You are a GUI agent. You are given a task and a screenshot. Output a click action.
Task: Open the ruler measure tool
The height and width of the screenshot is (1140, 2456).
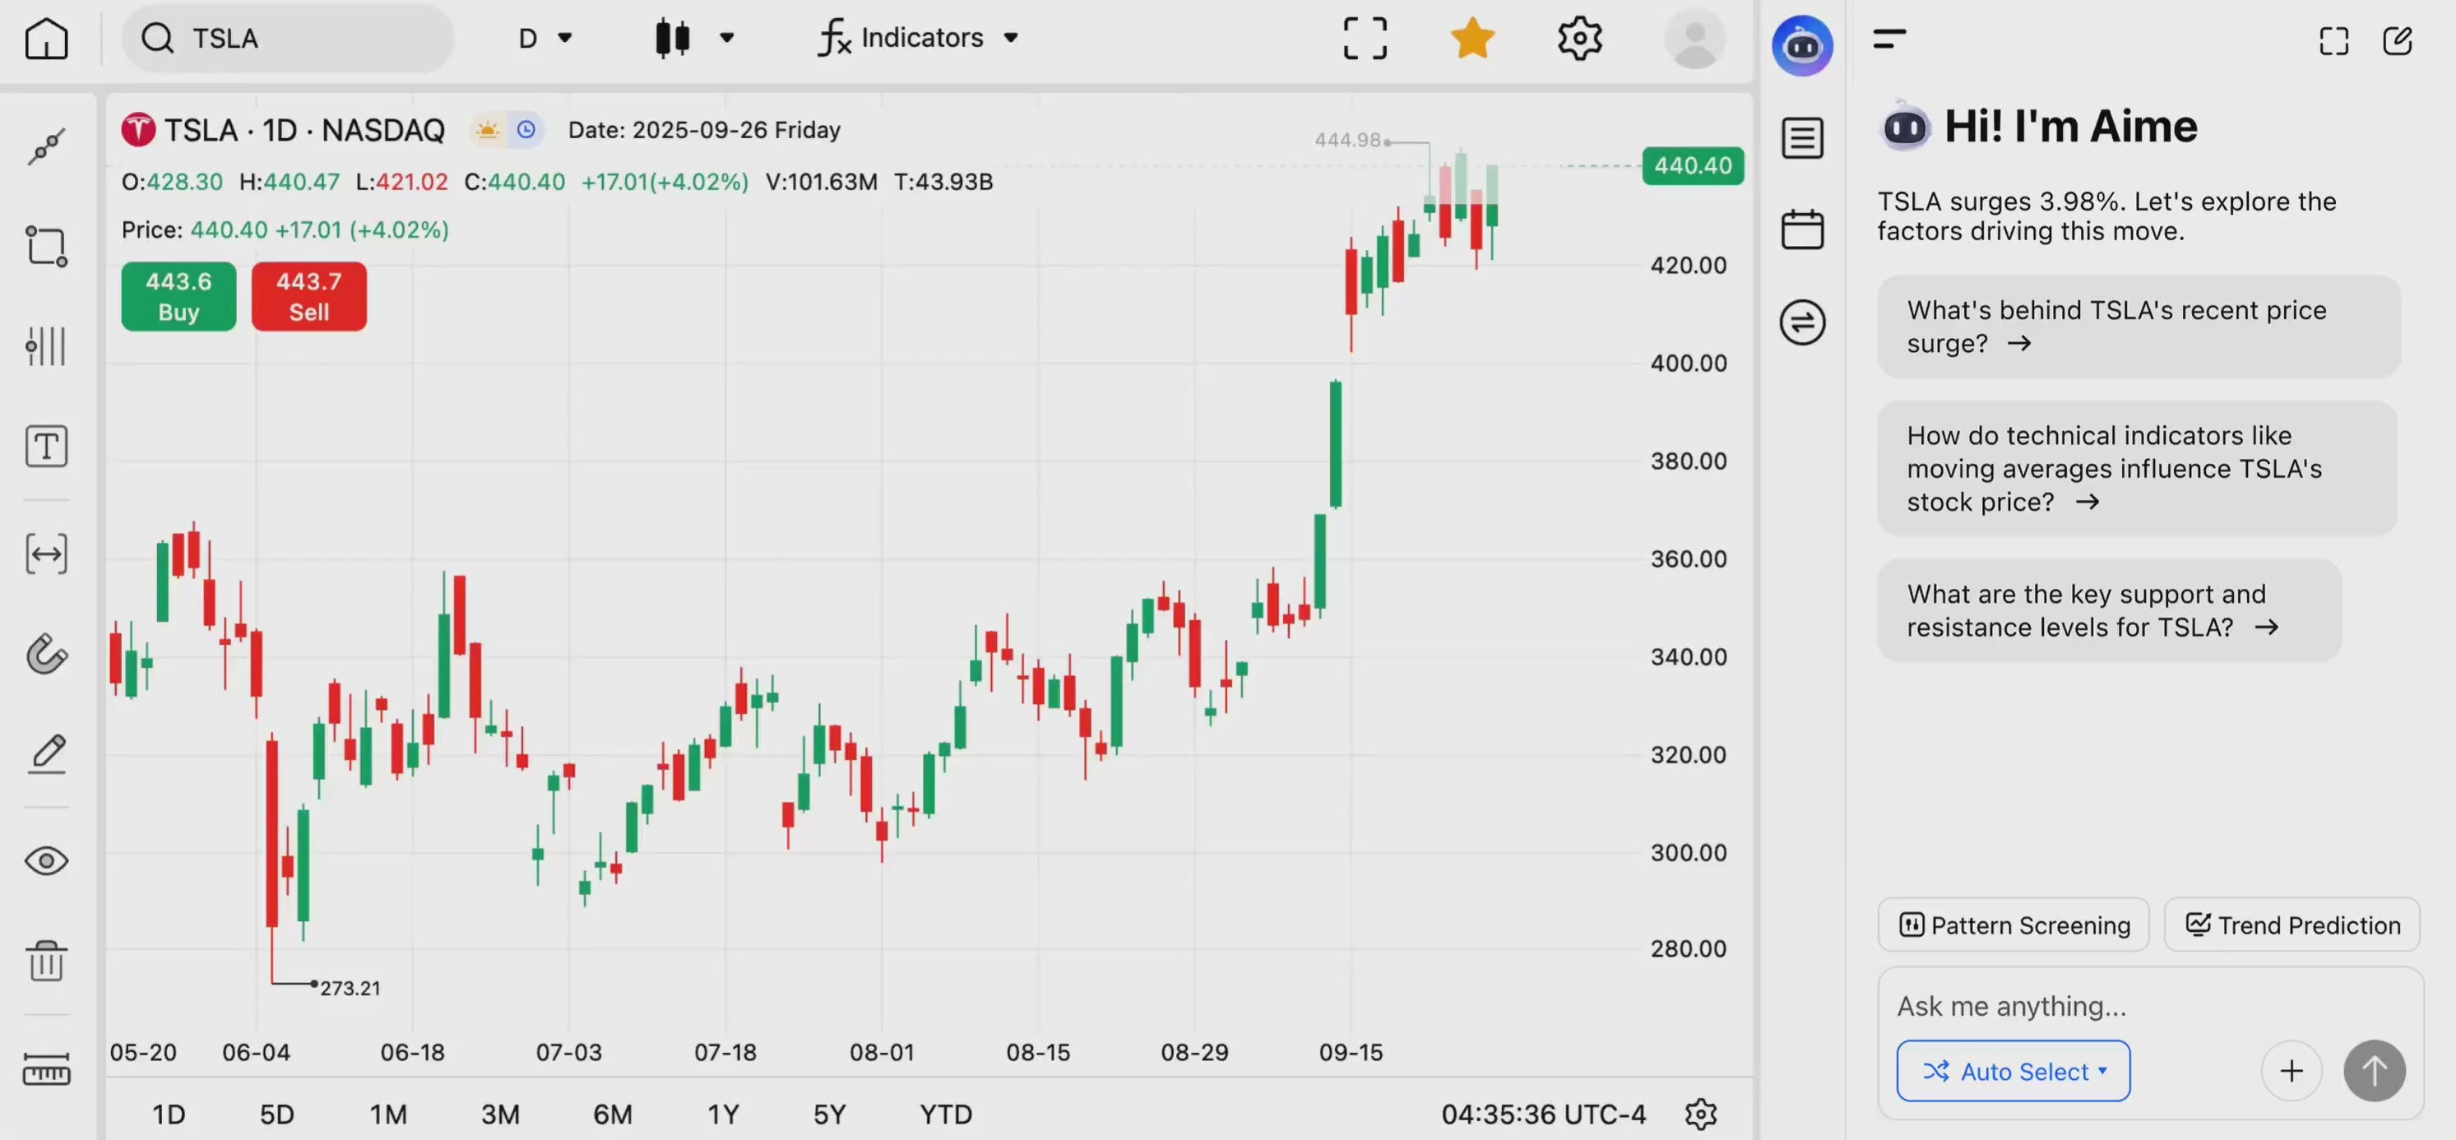point(46,1068)
